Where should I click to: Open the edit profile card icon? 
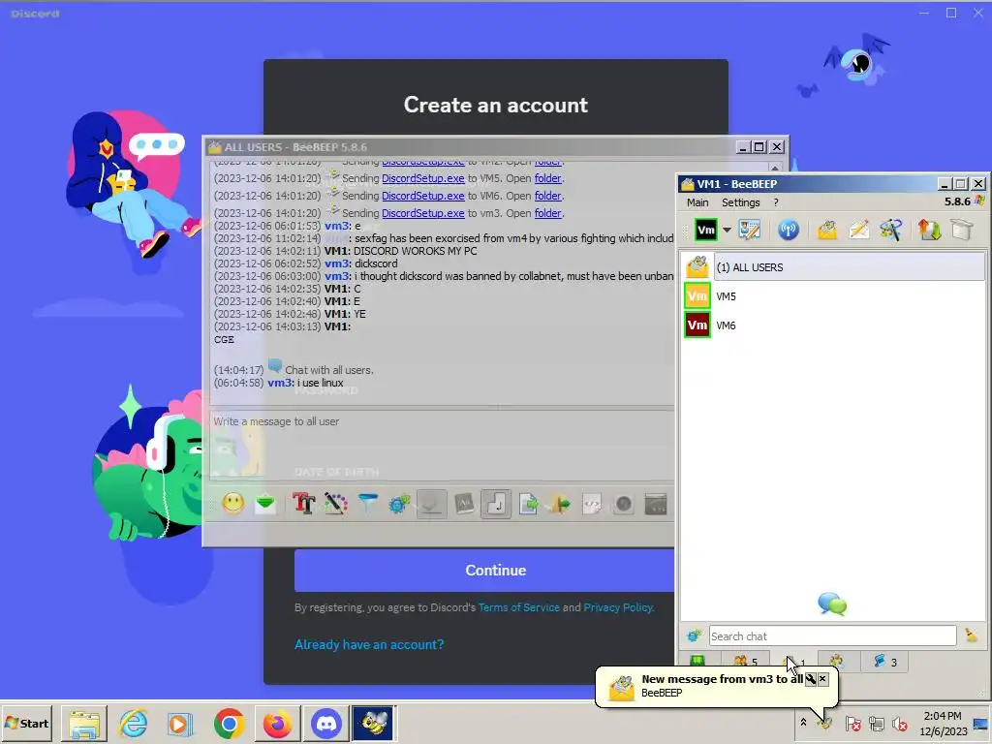[x=750, y=231]
